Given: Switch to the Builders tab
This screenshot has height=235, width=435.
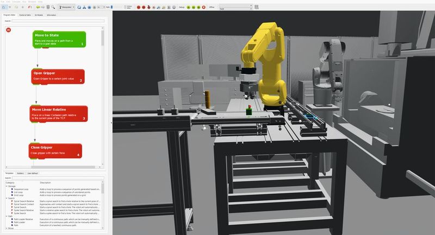Looking at the screenshot, I should 21,173.
